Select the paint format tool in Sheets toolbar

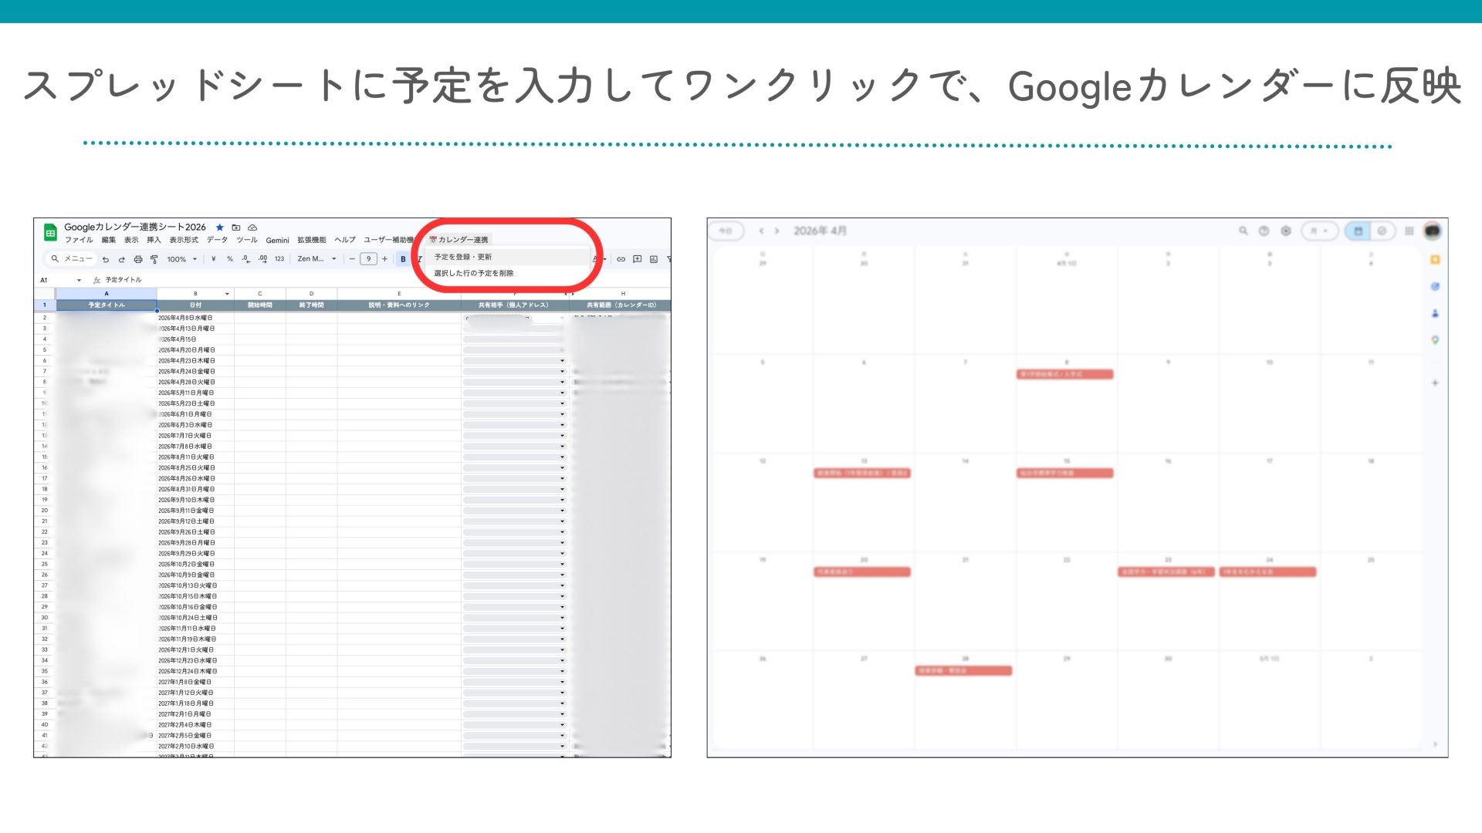tap(154, 260)
